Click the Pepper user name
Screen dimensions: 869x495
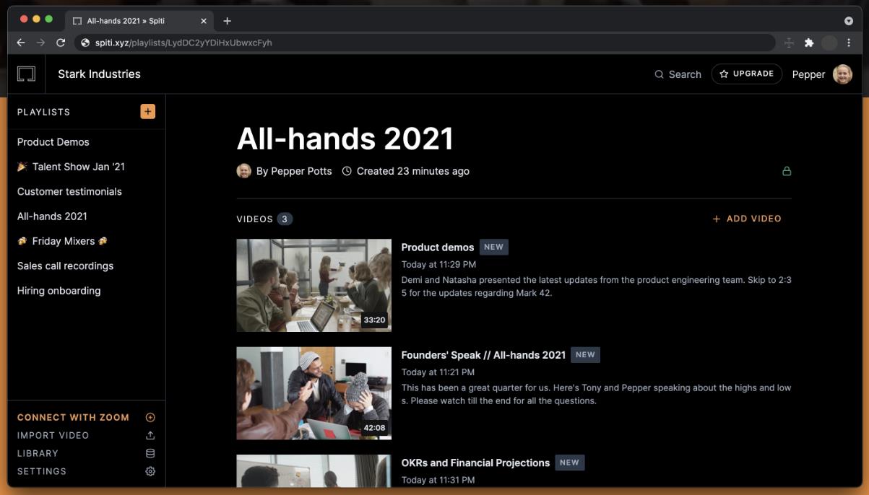(808, 74)
